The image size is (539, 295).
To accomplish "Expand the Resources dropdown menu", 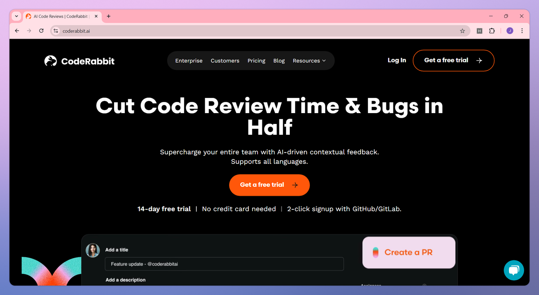I will 309,61.
